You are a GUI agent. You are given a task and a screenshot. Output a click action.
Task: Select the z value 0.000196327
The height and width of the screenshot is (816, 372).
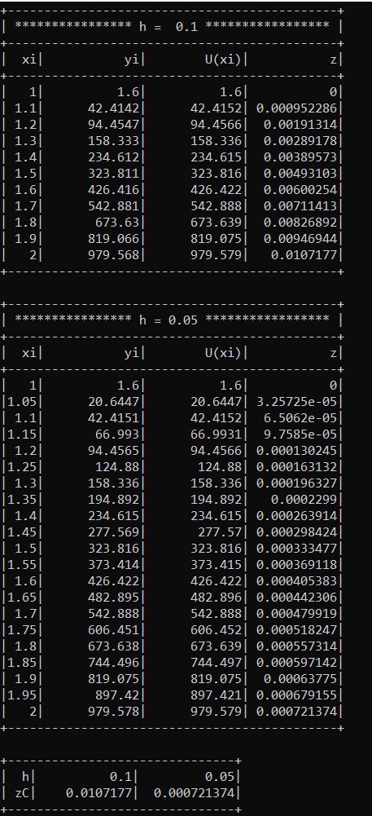[297, 483]
